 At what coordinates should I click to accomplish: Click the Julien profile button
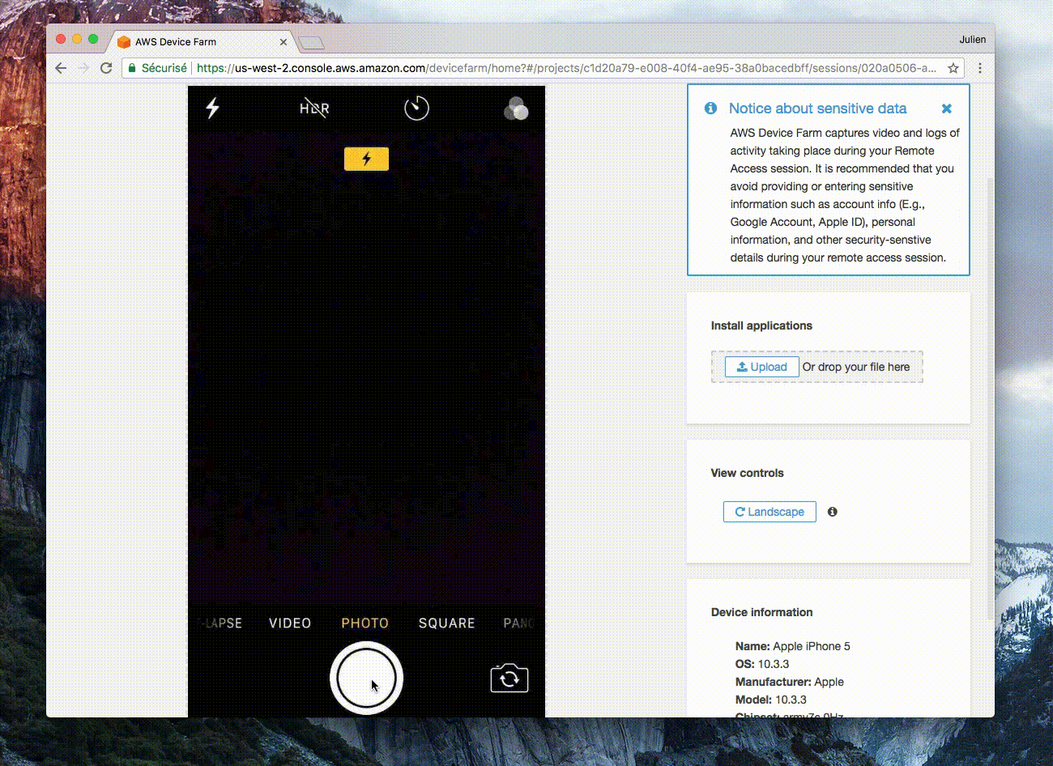click(x=973, y=40)
